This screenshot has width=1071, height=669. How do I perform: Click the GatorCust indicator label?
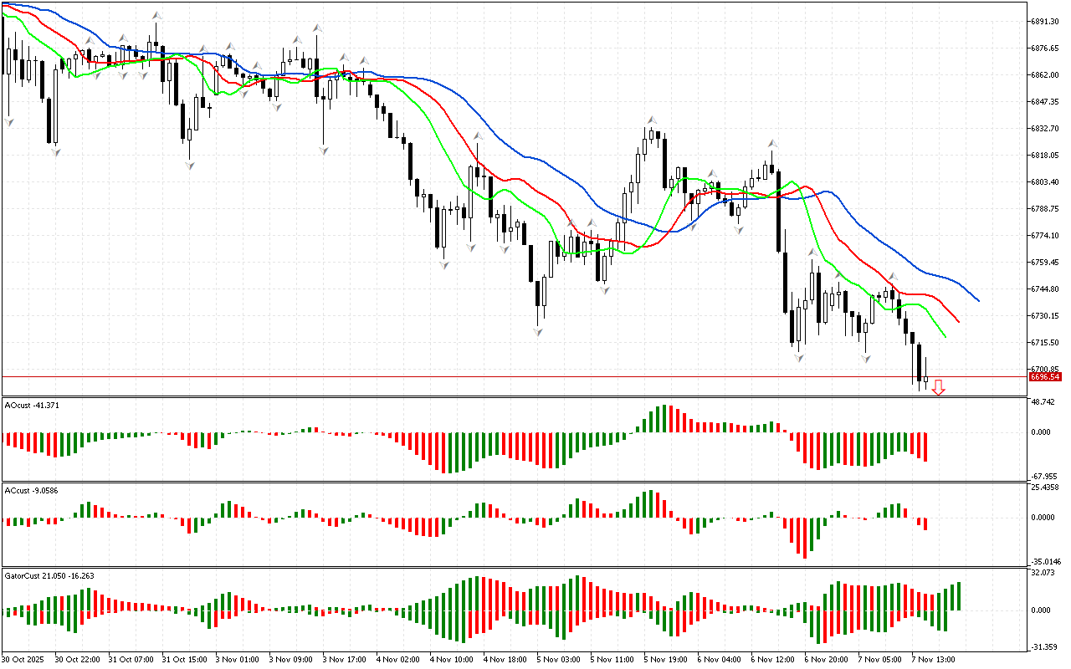48,575
